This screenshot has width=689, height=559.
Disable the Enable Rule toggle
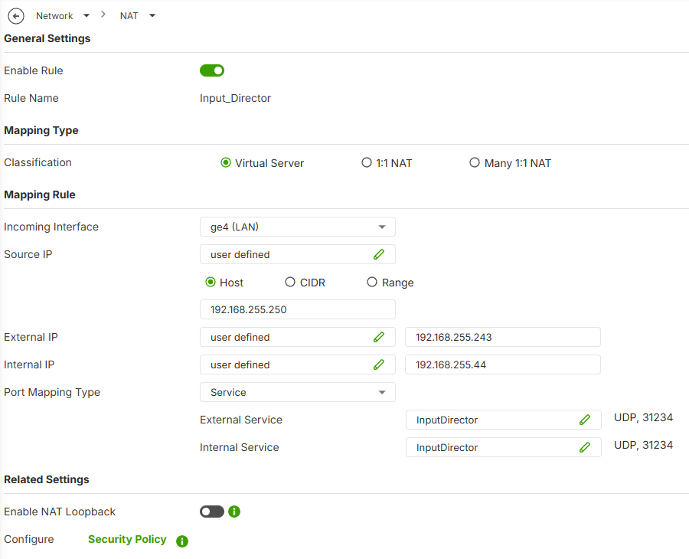pyautogui.click(x=212, y=70)
